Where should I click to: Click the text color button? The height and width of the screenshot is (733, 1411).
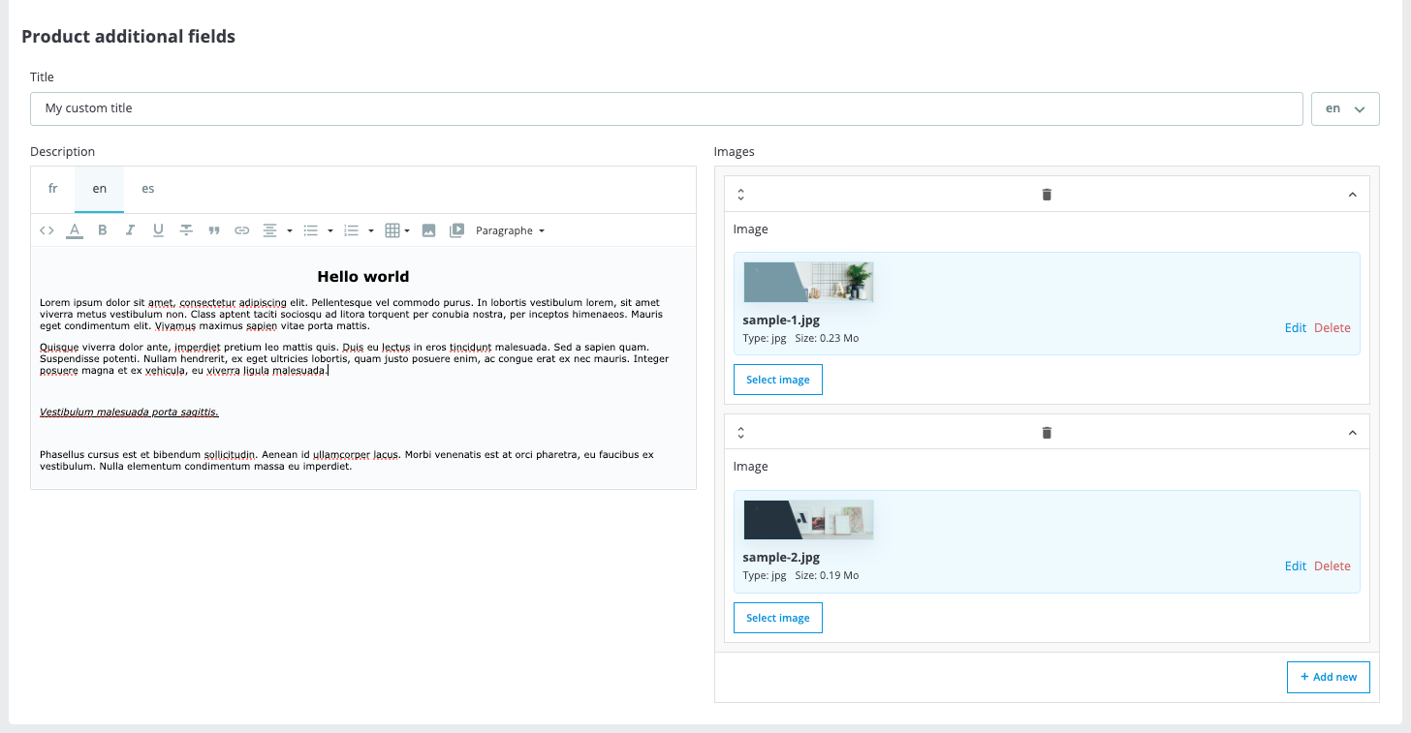click(x=75, y=230)
